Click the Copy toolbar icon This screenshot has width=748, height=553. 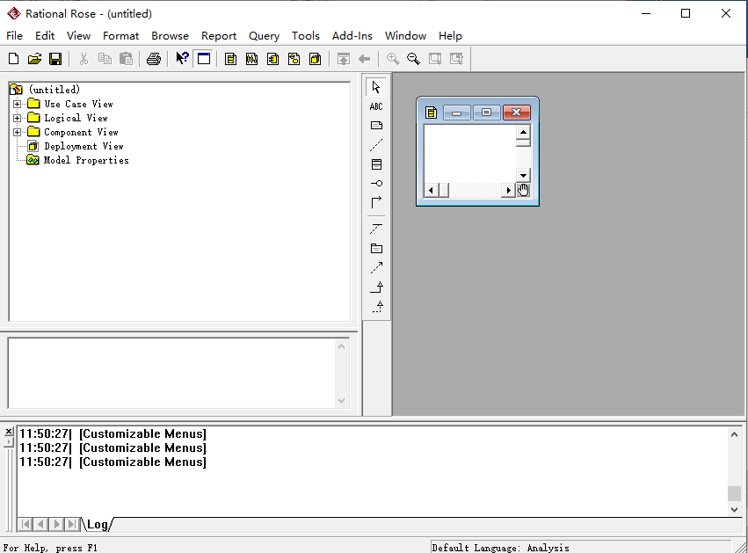tap(105, 59)
